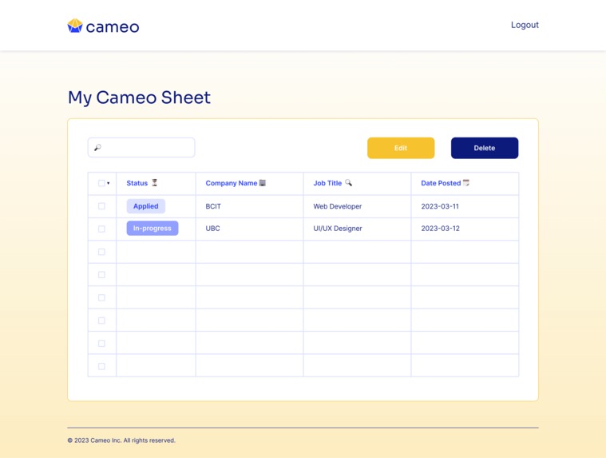Click the 2023 Cameo Inc. copyright text
Viewport: 606px width, 458px height.
pyautogui.click(x=121, y=440)
